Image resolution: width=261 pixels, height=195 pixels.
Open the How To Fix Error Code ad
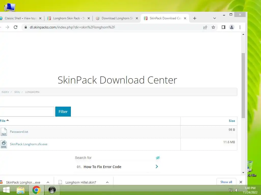pos(102,167)
